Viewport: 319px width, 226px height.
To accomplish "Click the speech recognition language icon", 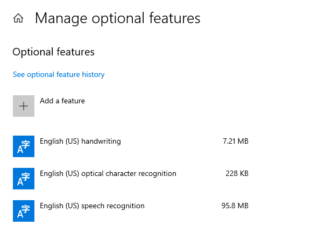I will click(24, 211).
